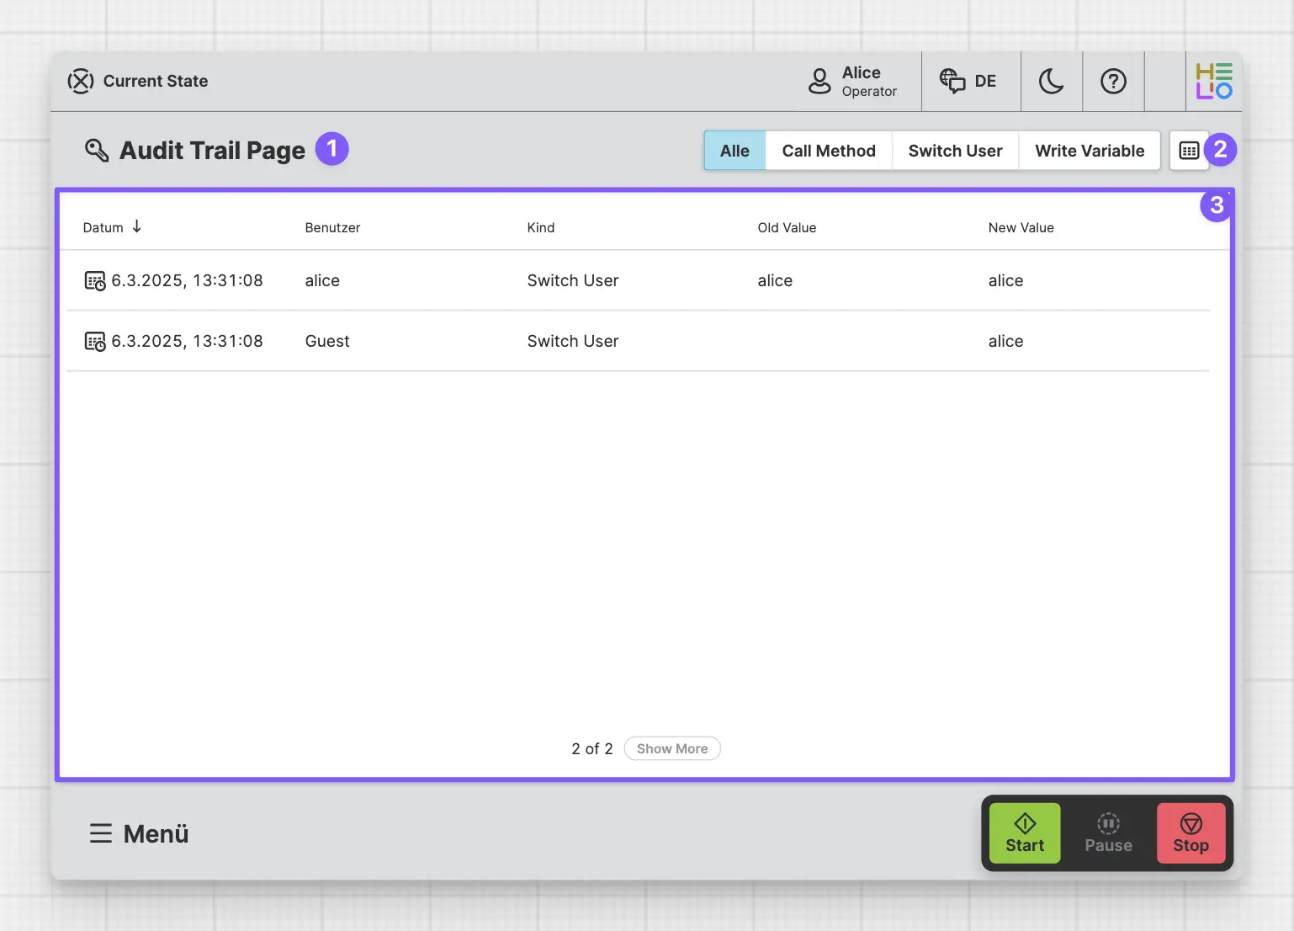Filter audit trail by Switch User
This screenshot has height=931, width=1294.
pyautogui.click(x=955, y=151)
